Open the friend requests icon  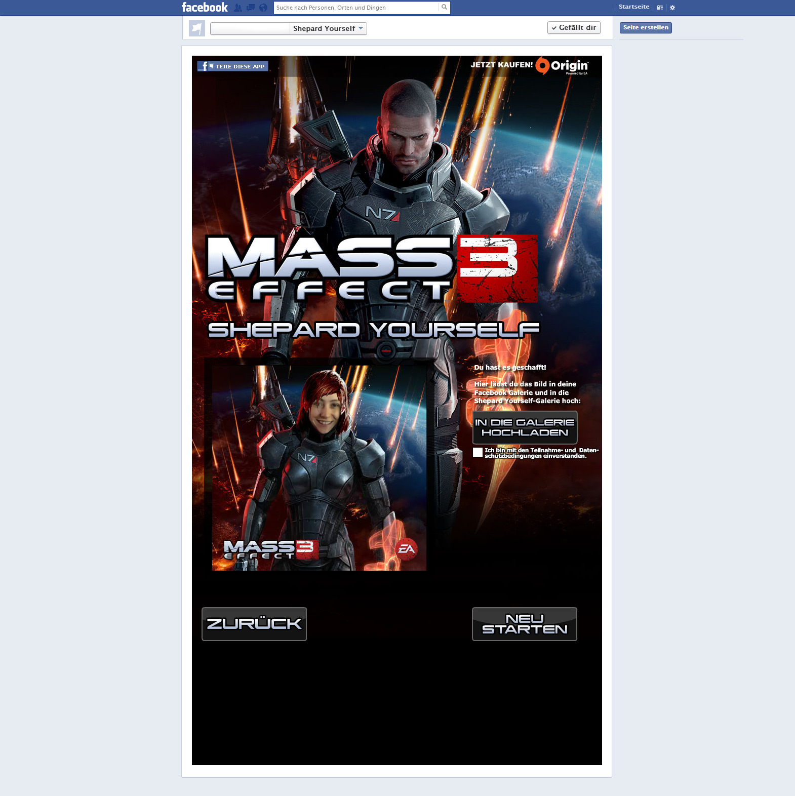238,8
